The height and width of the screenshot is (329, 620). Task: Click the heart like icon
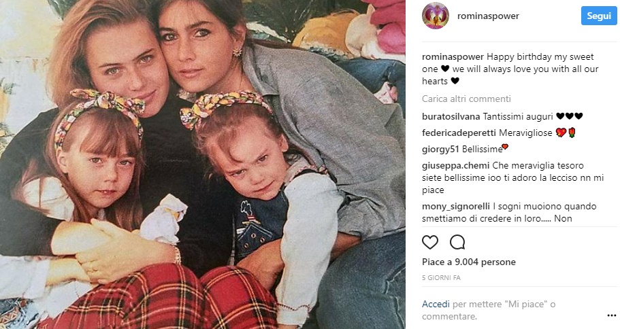430,242
